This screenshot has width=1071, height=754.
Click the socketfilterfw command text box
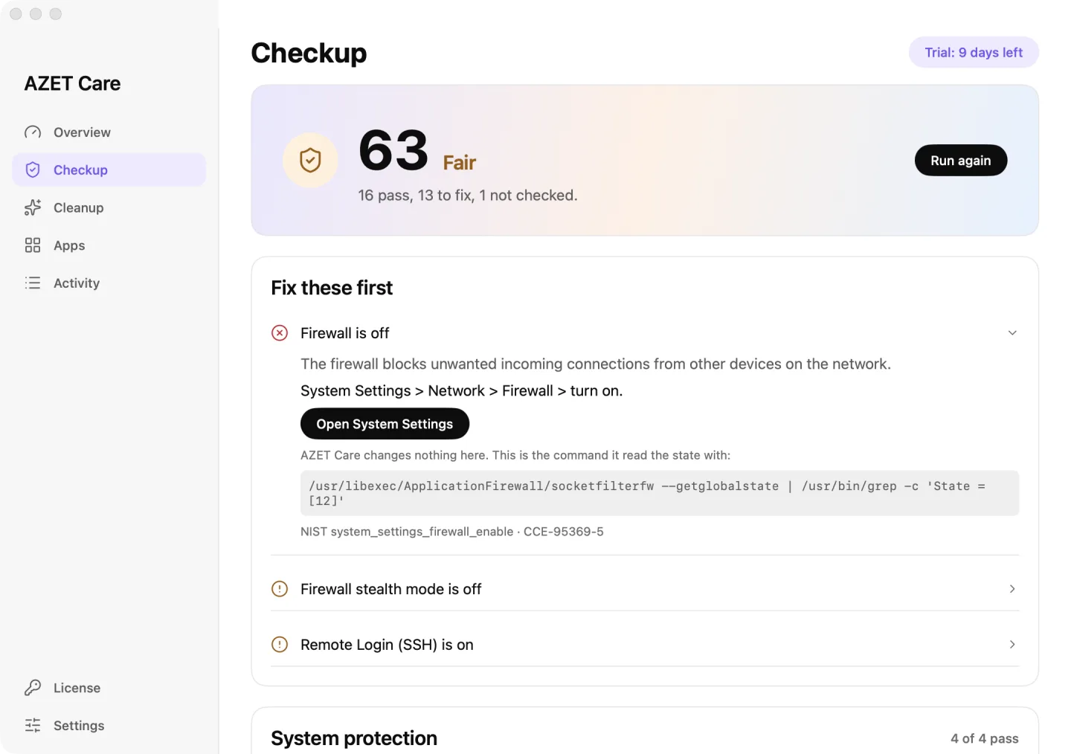pyautogui.click(x=660, y=493)
